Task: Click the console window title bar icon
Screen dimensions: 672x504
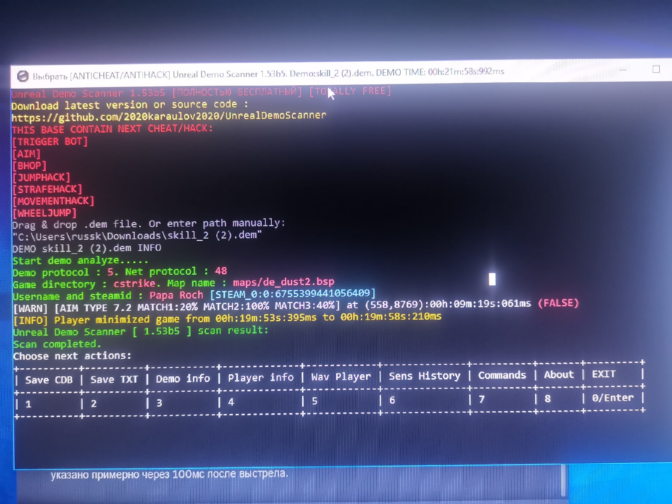Action: coord(22,76)
